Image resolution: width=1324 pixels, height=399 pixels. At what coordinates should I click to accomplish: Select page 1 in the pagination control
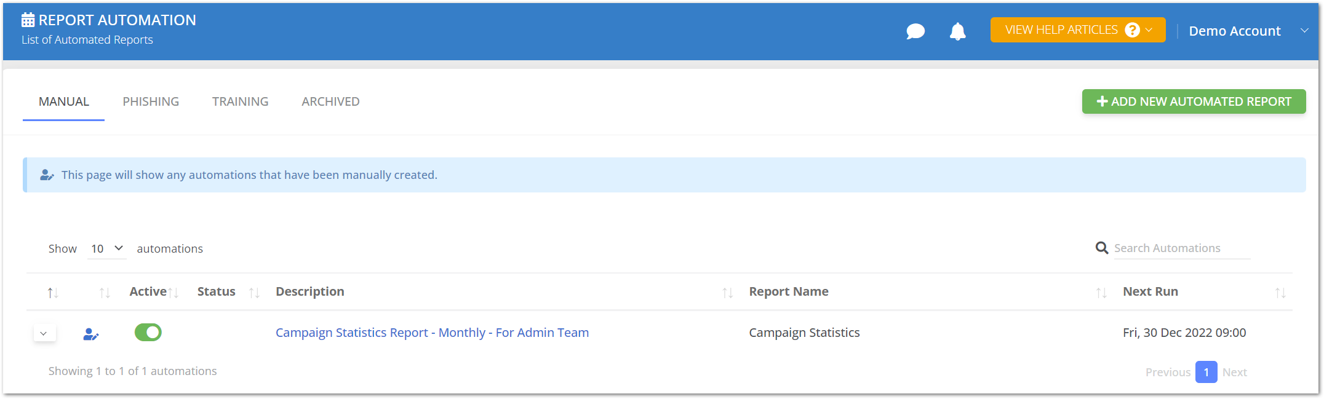[1206, 372]
